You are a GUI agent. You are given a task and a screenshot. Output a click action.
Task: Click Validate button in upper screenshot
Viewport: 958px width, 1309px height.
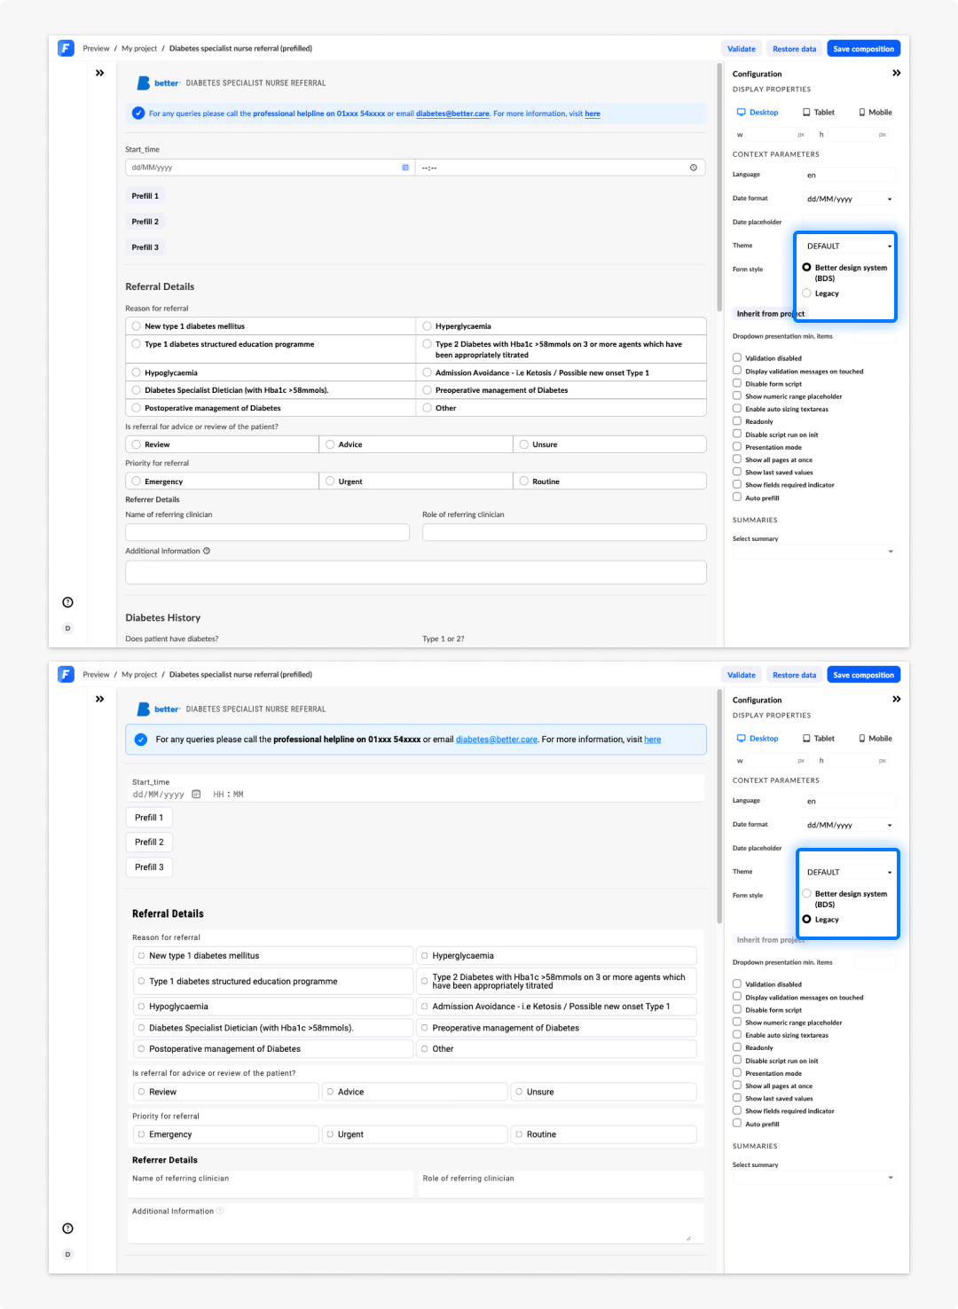pyautogui.click(x=742, y=49)
